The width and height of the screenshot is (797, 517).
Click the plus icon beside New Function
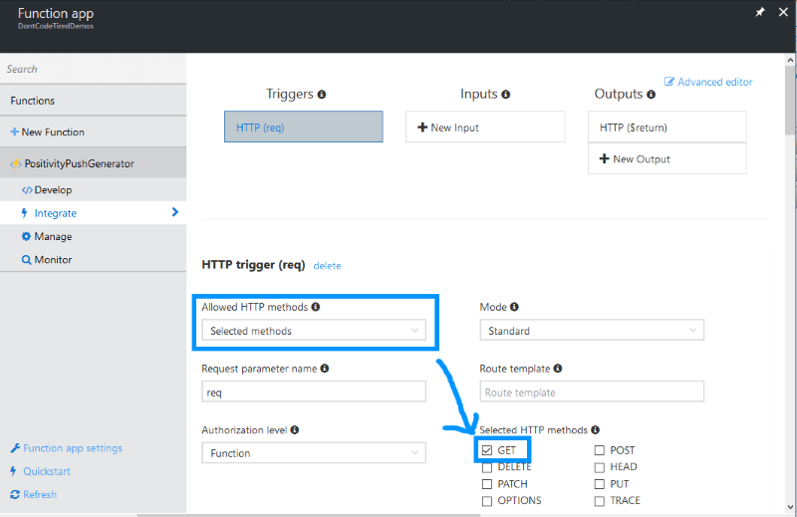[x=15, y=131]
